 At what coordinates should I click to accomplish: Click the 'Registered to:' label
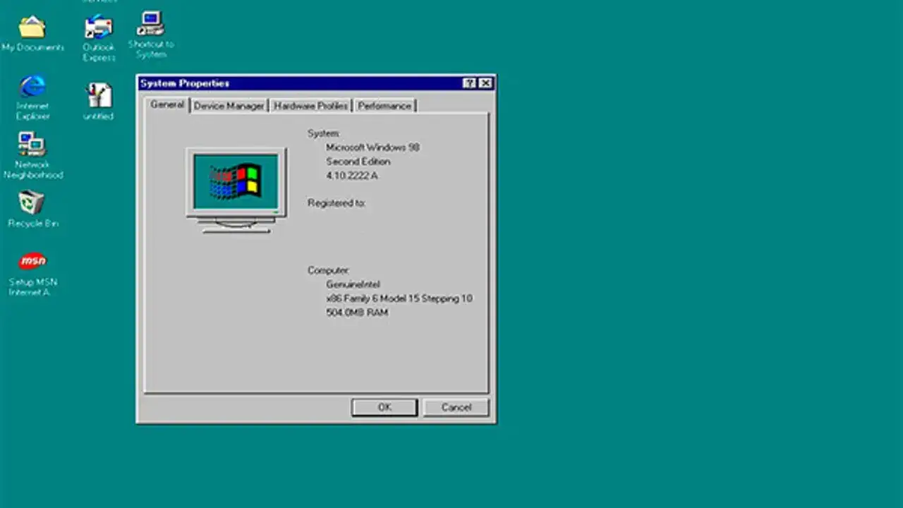pyautogui.click(x=337, y=203)
